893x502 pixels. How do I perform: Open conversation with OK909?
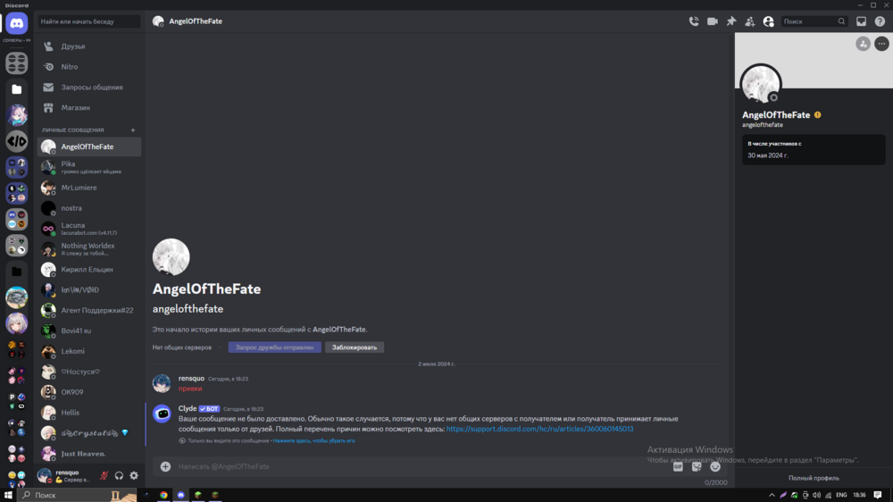point(88,392)
